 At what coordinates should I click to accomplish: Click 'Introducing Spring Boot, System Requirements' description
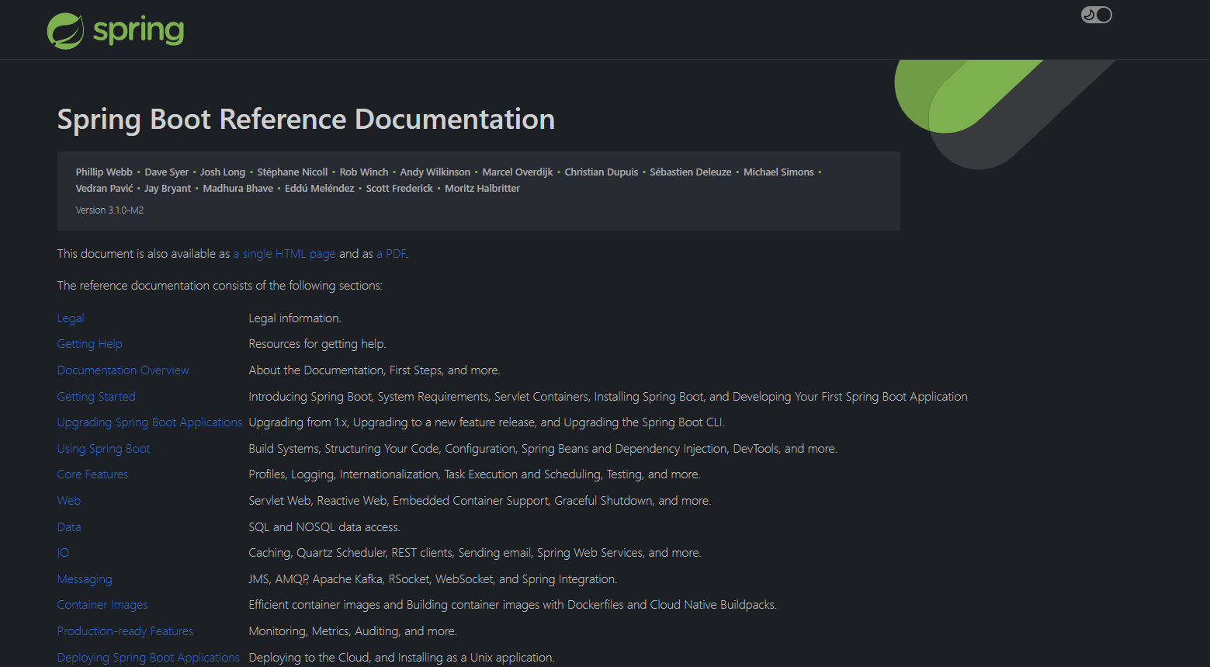coord(608,397)
